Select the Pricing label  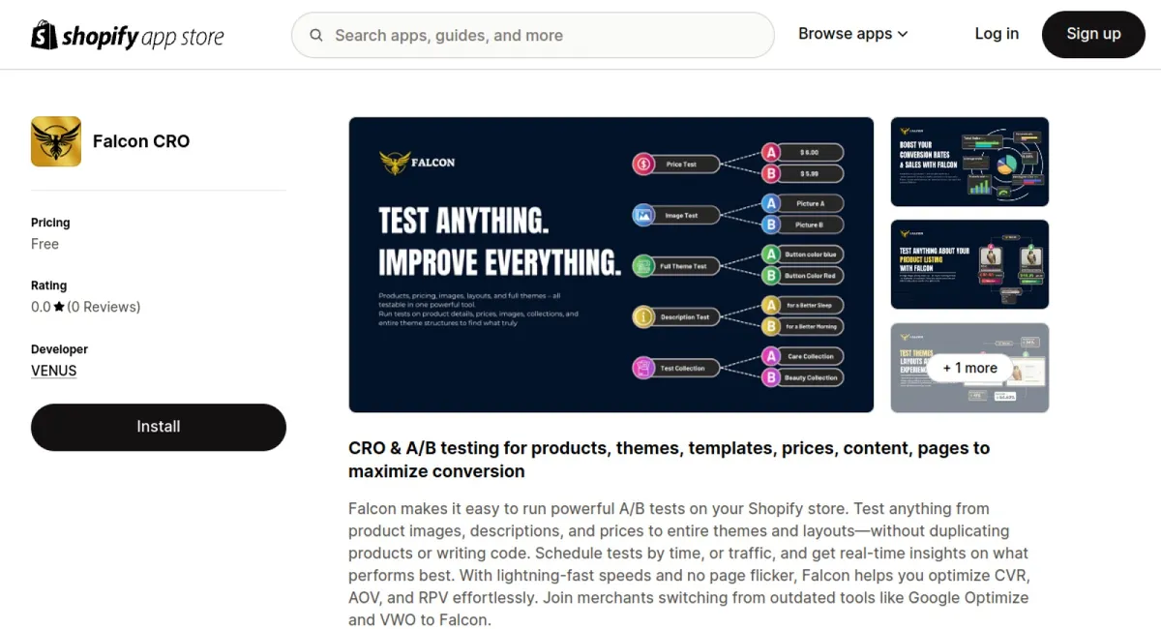tap(50, 223)
